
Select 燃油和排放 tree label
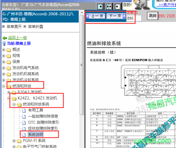pyautogui.click(x=22, y=86)
